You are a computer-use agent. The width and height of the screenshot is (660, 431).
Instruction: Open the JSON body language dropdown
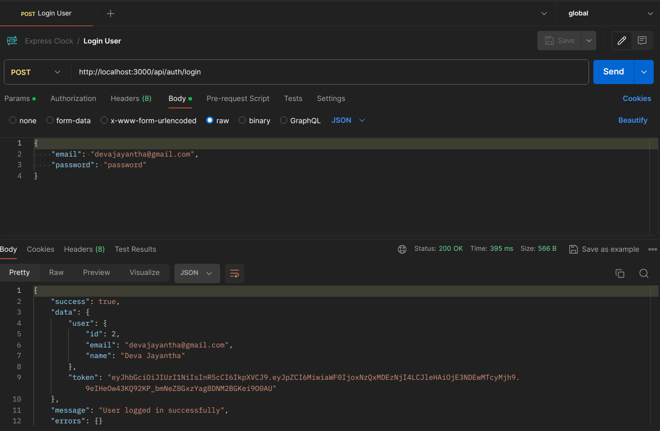click(x=348, y=120)
